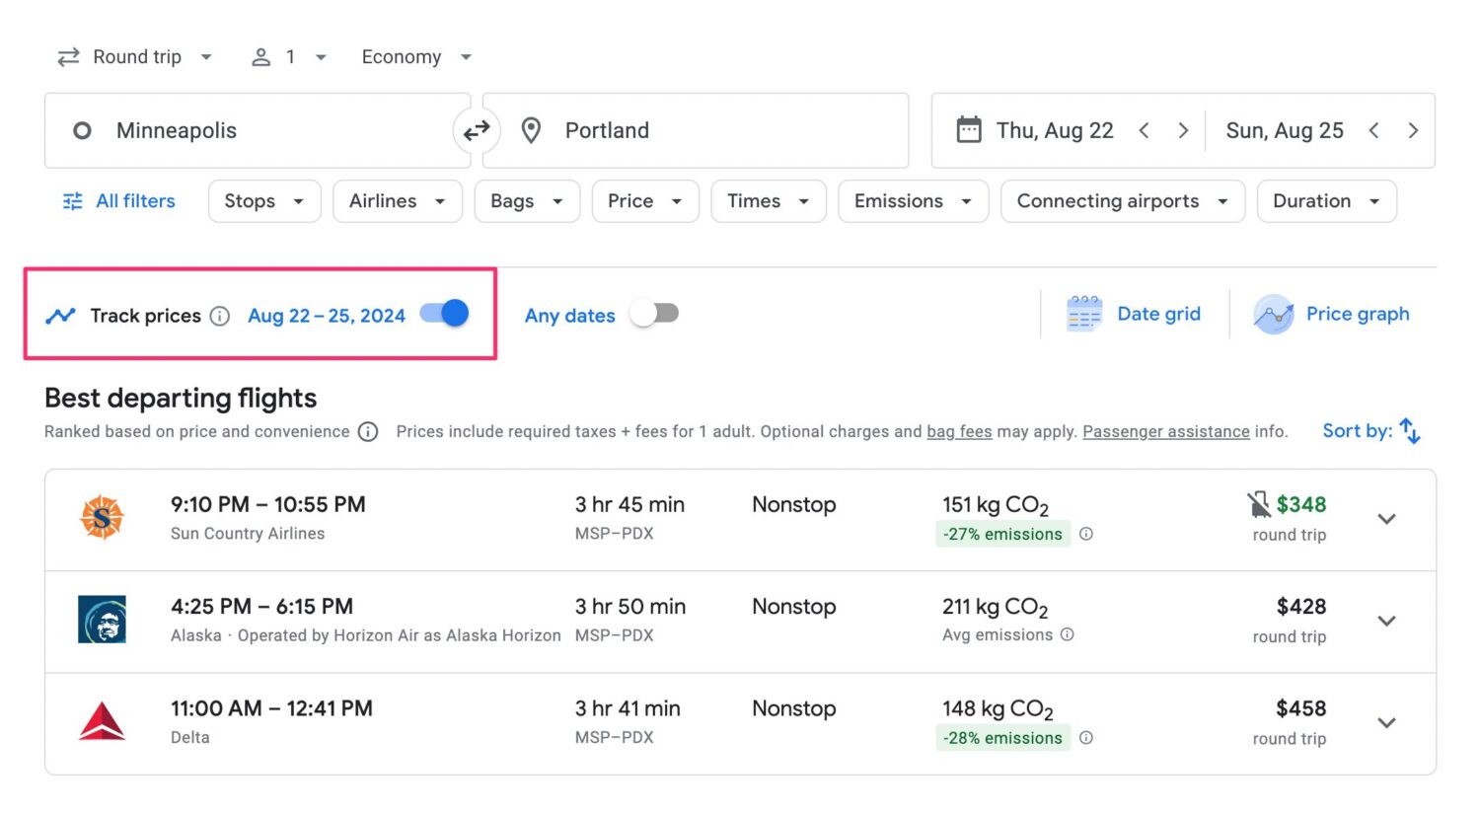Open the bag fees link
The width and height of the screenshot is (1480, 813).
click(x=958, y=431)
